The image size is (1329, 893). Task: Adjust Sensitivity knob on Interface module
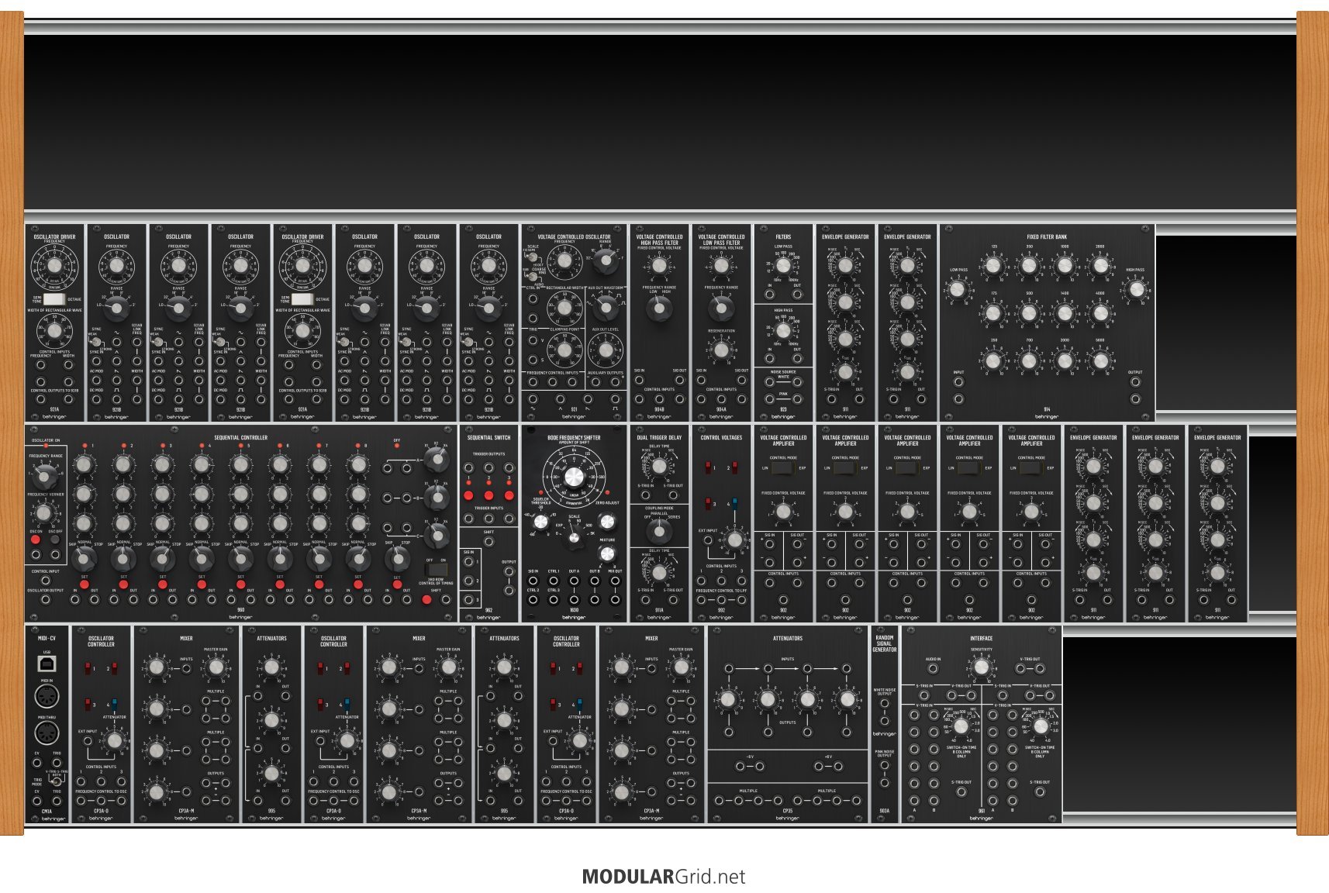click(x=981, y=667)
